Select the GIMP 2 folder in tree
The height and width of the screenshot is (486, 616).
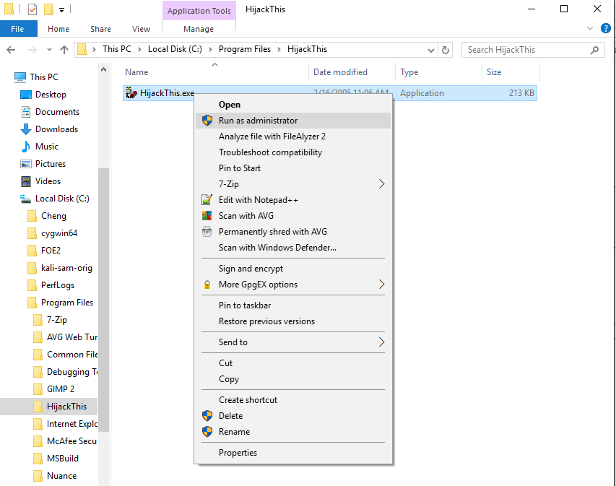tap(61, 389)
